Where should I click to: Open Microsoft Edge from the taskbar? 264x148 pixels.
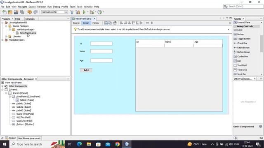tap(79, 144)
